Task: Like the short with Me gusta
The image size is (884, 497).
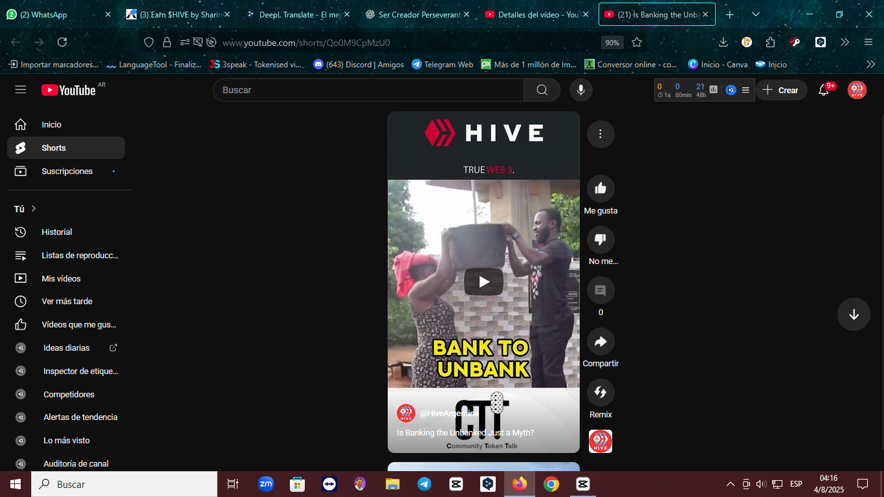Action: click(x=601, y=188)
